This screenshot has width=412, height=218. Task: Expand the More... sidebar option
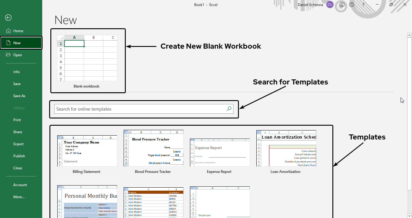19,197
